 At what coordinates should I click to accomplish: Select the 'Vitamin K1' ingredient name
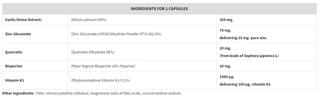(15, 81)
